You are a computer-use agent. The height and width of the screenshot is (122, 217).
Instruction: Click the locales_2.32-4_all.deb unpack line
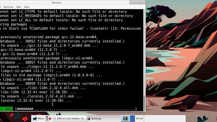pyautogui.click(x=41, y=96)
